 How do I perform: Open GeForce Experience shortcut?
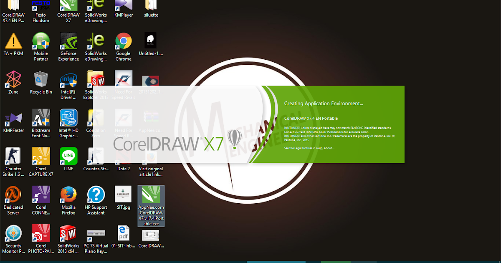coord(68,47)
